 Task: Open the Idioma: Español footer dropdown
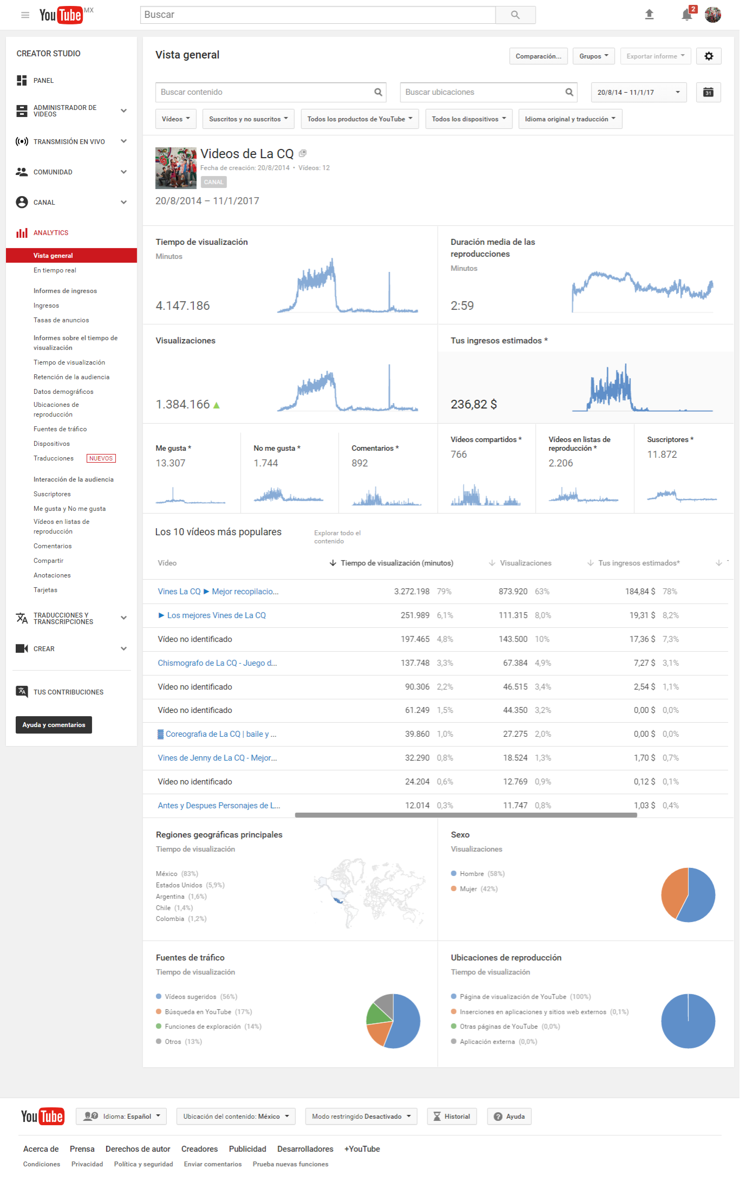(122, 1117)
